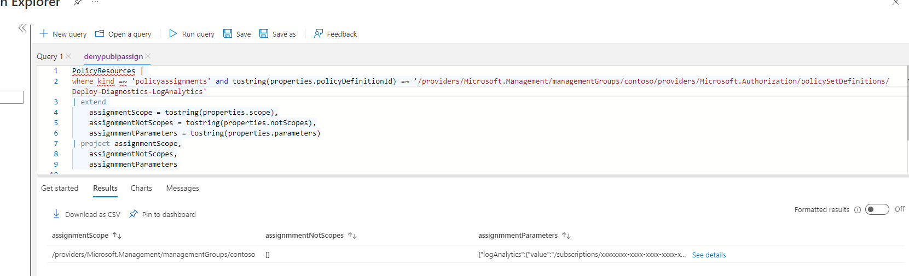Toggle the Formatted results switch

pyautogui.click(x=877, y=209)
